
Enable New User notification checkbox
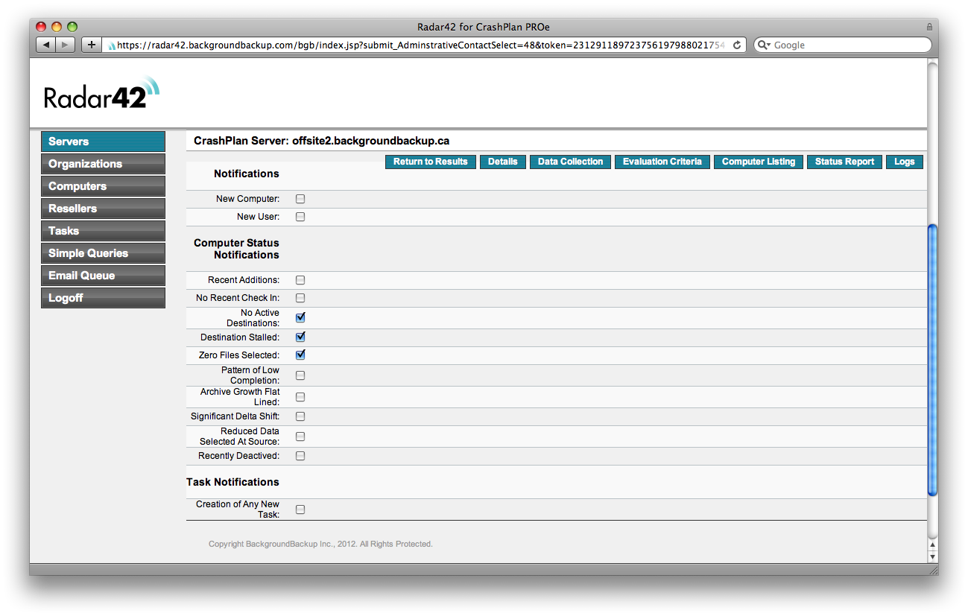(300, 217)
